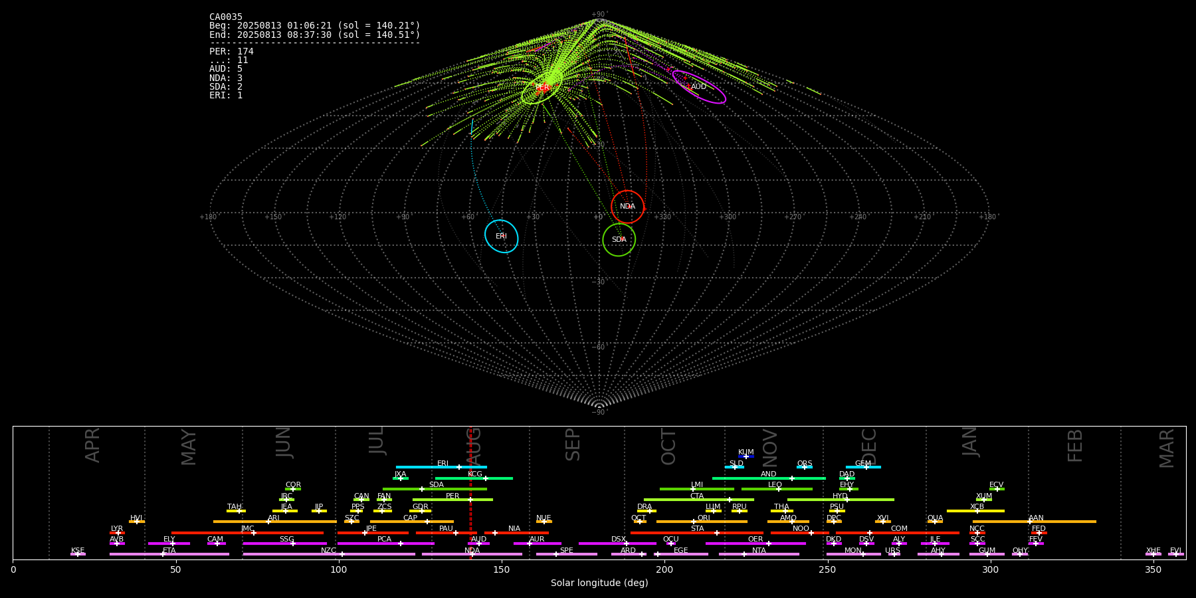Click the CAP orange bar in timeline

point(412,522)
